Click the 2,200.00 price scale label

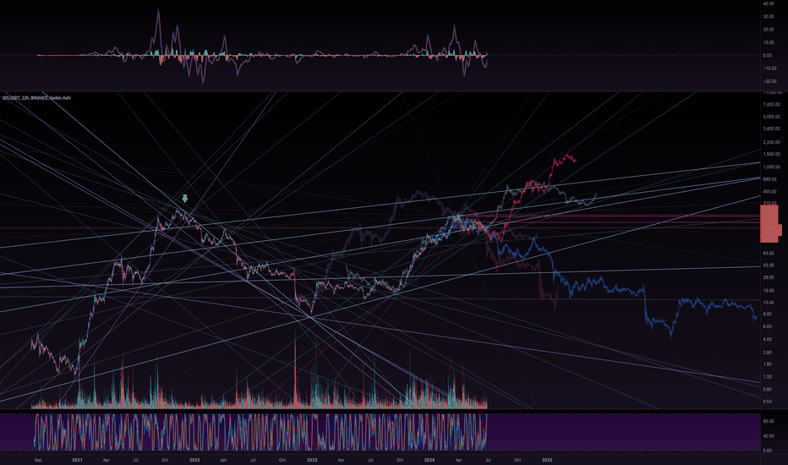pyautogui.click(x=771, y=142)
